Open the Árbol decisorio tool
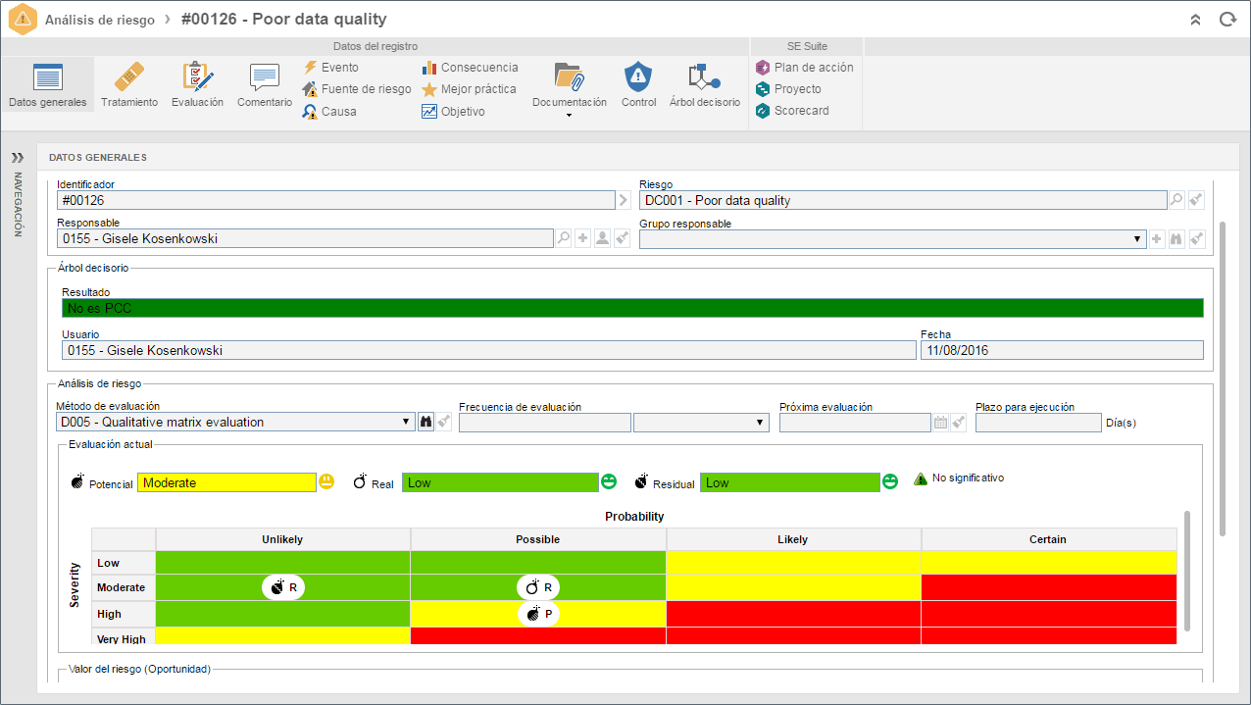 (705, 84)
